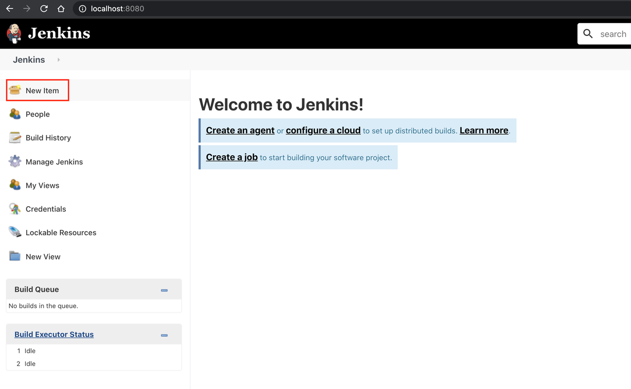Expand the Jenkins breadcrumb arrow

pyautogui.click(x=58, y=60)
